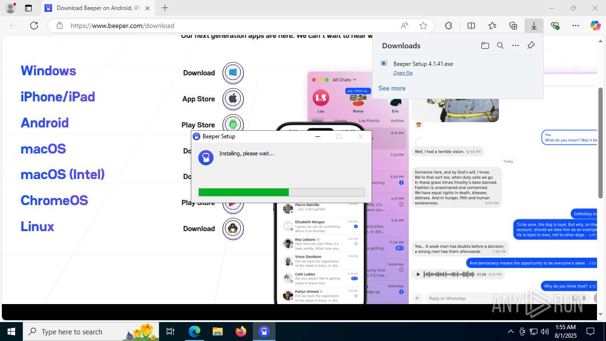
Task: Open Browser essentials heart icon
Action: 555,26
